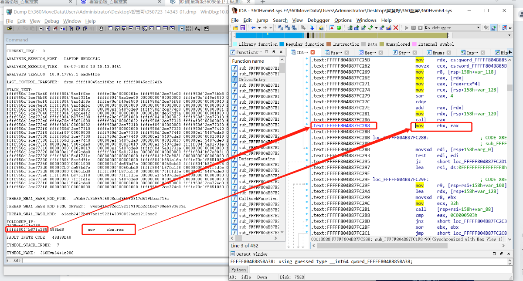Open the Command window icon in WinDbg toolbar
The height and width of the screenshot is (281, 523).
[110, 28]
